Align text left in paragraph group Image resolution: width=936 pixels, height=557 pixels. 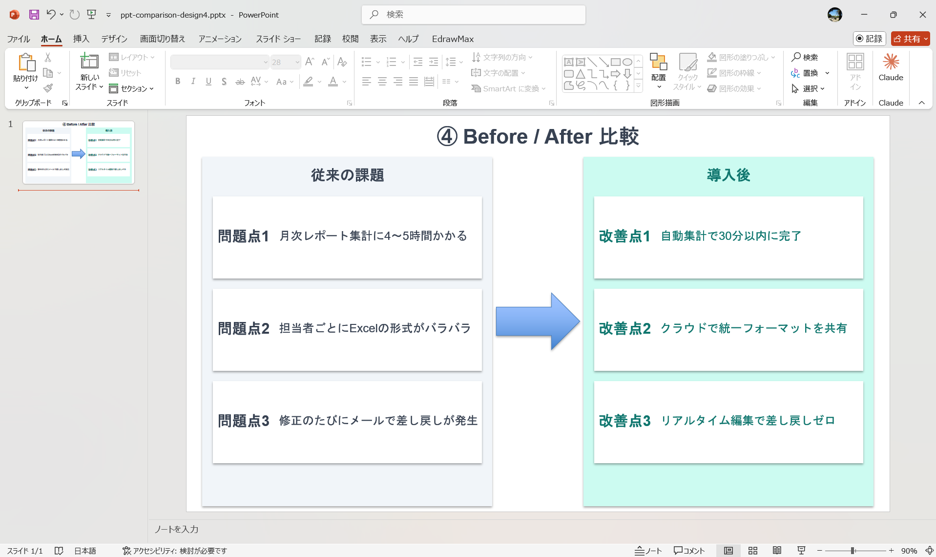tap(367, 82)
